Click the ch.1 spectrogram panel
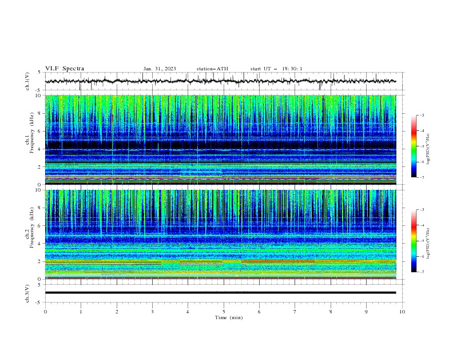Screen dimensions: 453x350 pos(220,140)
